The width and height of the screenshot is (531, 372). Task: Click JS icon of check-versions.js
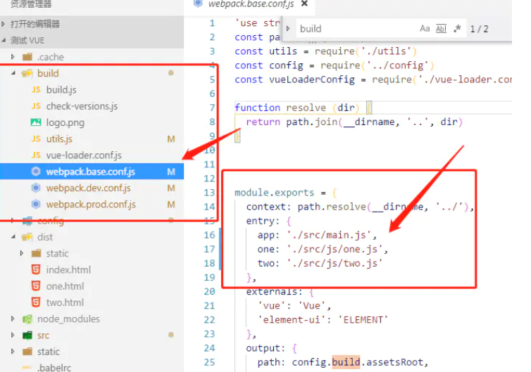click(36, 106)
